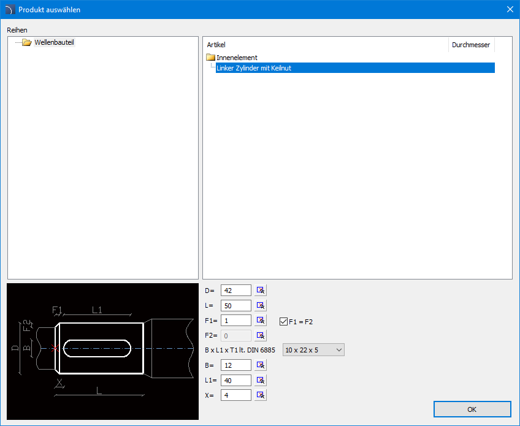
Task: Click the D= diameter input field
Action: click(235, 291)
